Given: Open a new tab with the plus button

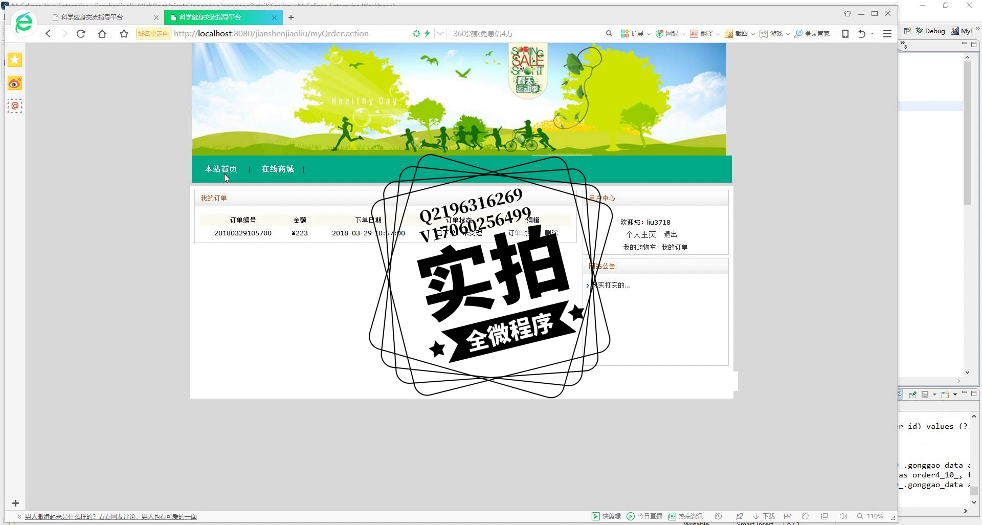Looking at the screenshot, I should 291,17.
